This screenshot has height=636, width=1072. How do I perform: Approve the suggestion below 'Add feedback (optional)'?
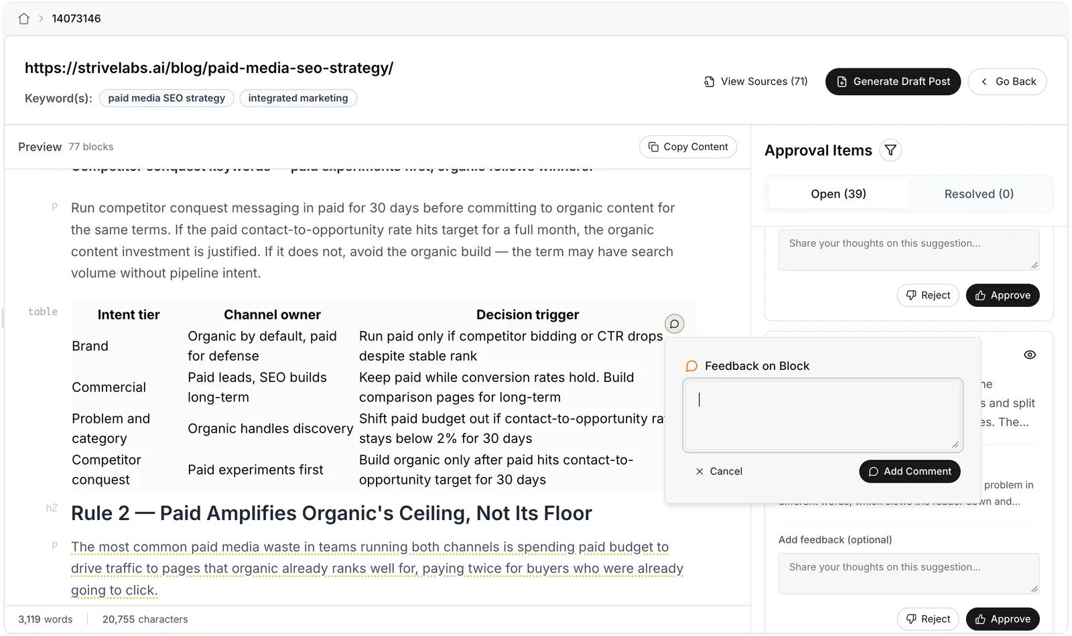(1002, 619)
